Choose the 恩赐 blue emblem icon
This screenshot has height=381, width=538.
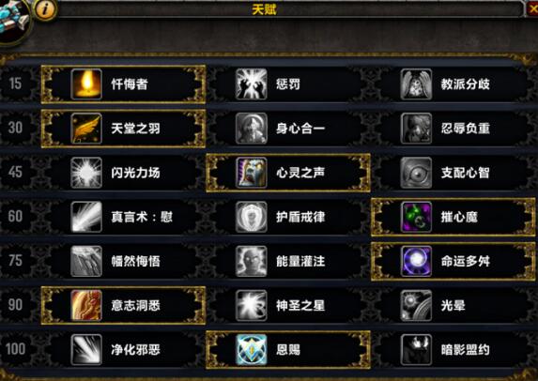(251, 349)
